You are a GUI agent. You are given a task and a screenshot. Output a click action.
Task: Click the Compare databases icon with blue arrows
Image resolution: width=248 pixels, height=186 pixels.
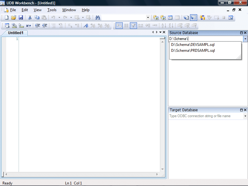(202, 18)
